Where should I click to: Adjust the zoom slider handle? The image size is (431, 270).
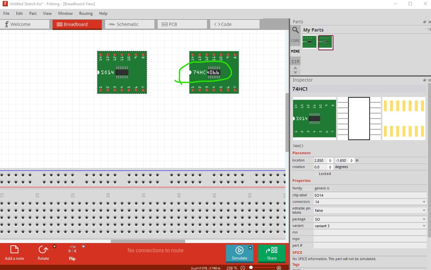pyautogui.click(x=251, y=268)
